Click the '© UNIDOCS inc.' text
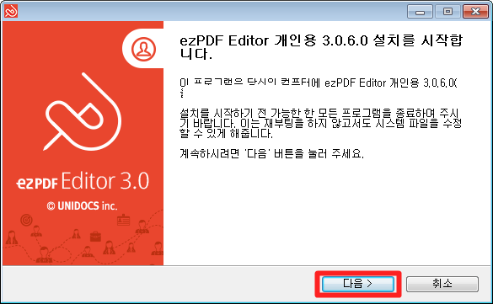Viewport: 493px width, 304px height. [x=82, y=205]
